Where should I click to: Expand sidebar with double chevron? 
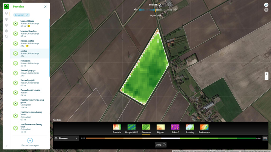tap(6, 146)
